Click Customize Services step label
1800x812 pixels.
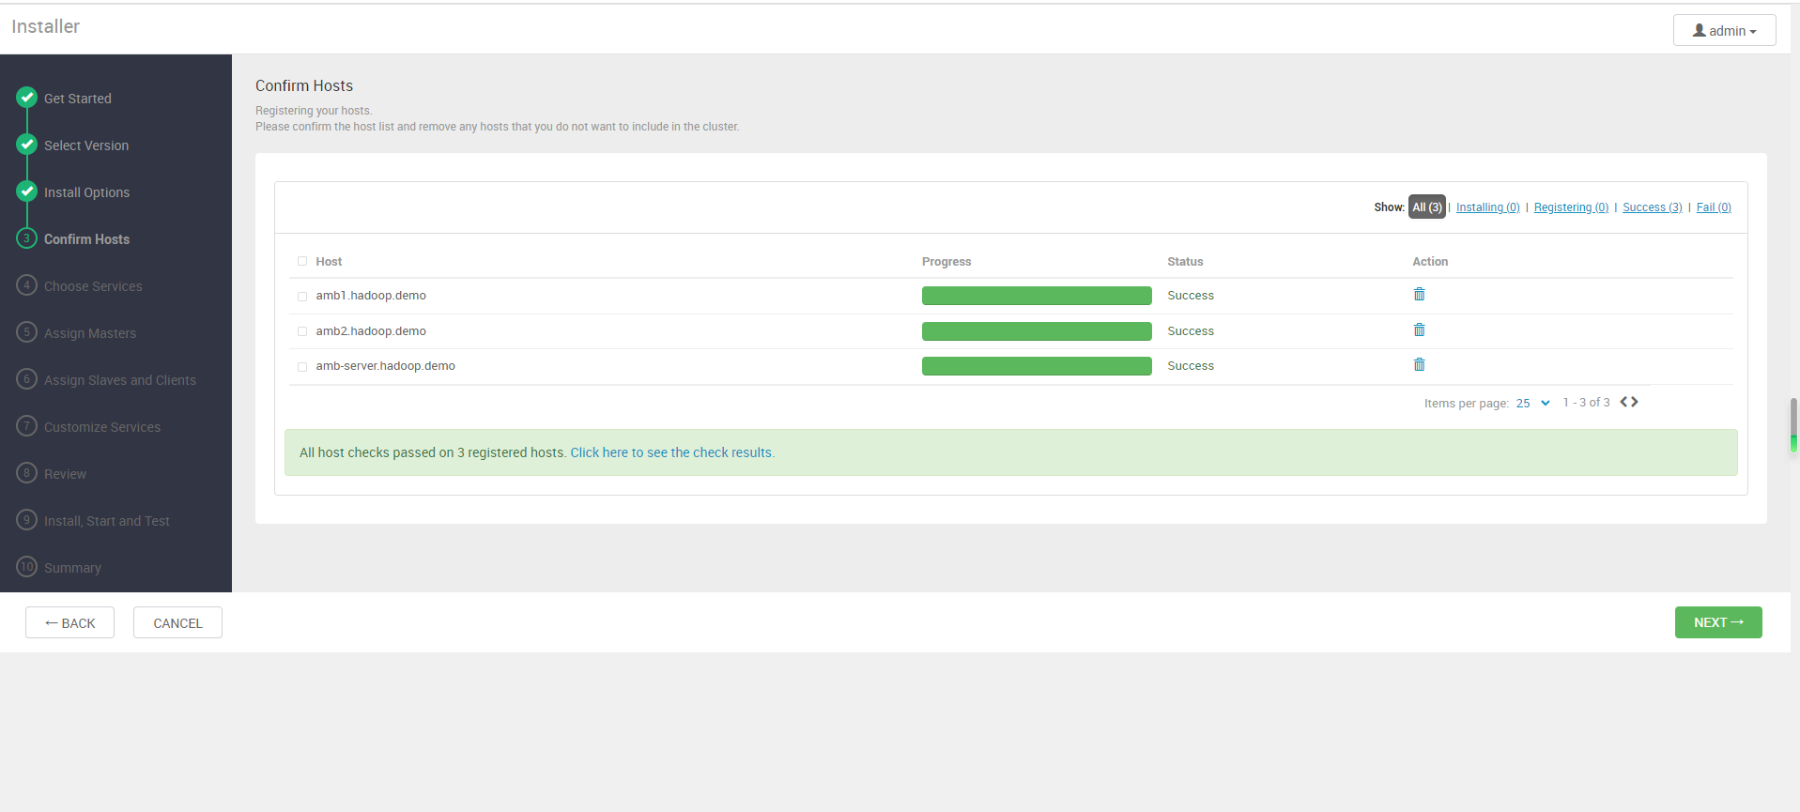point(102,427)
